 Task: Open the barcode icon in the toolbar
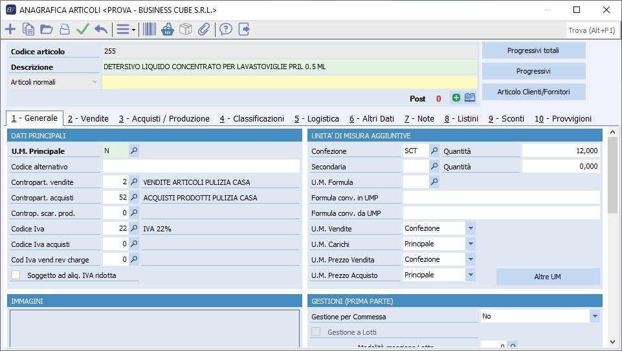[x=150, y=29]
